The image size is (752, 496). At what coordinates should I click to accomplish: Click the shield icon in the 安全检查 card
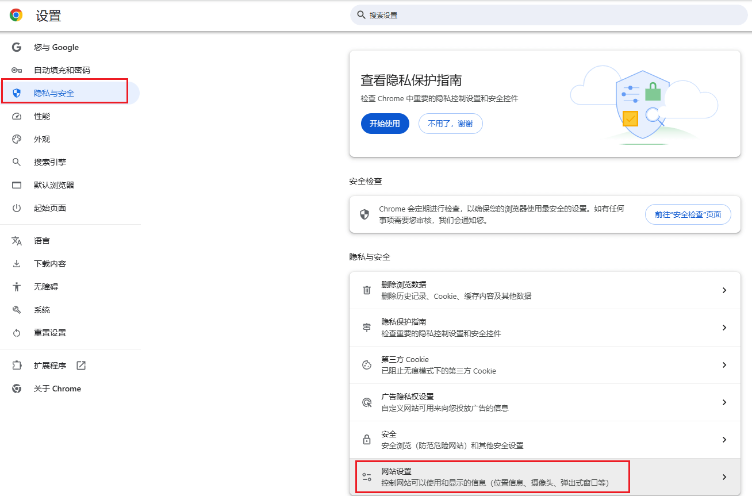[x=365, y=214]
